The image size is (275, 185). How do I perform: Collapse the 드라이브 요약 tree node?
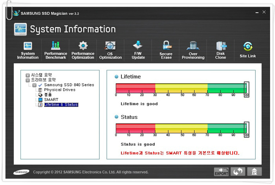[x=27, y=80]
